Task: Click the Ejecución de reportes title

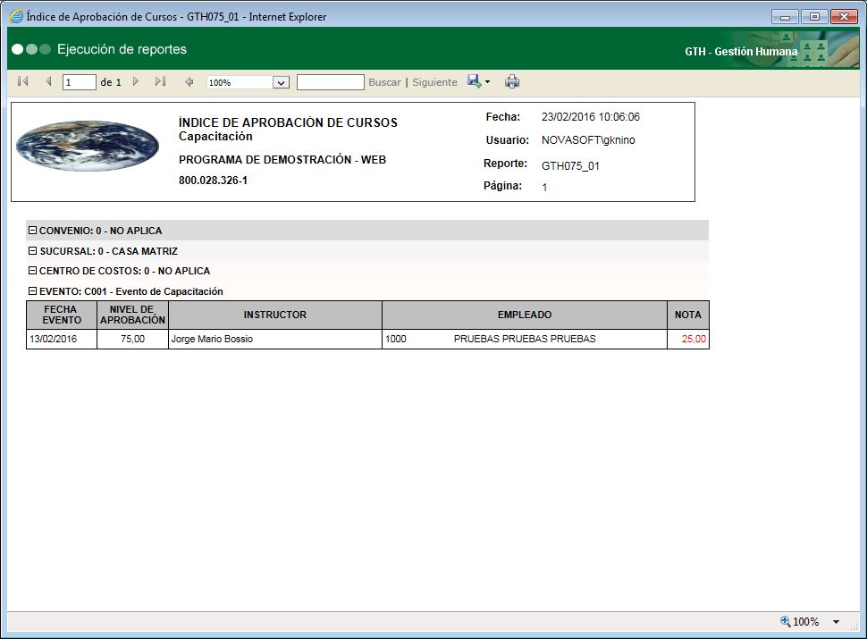Action: click(x=122, y=49)
